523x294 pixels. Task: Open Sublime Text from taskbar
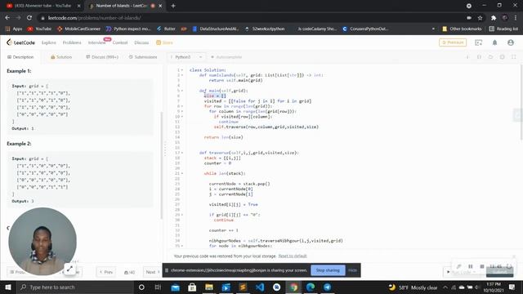(x=243, y=287)
